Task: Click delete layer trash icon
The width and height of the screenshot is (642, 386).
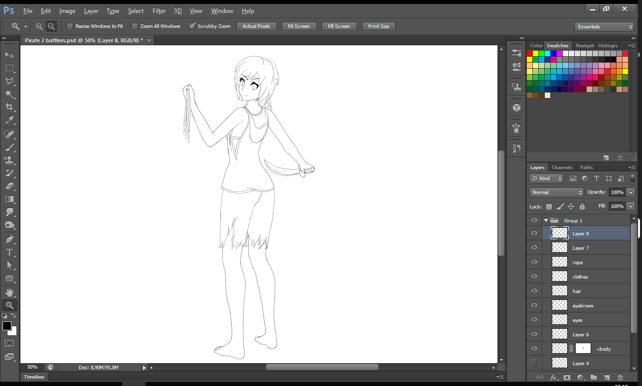Action: tap(620, 378)
